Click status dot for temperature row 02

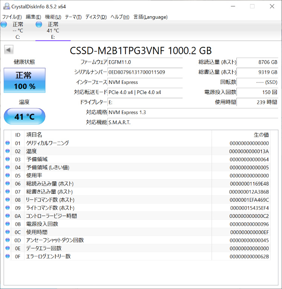click(8, 151)
